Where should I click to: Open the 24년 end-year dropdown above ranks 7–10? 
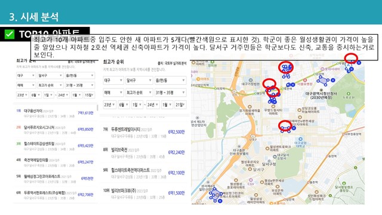click(153, 105)
